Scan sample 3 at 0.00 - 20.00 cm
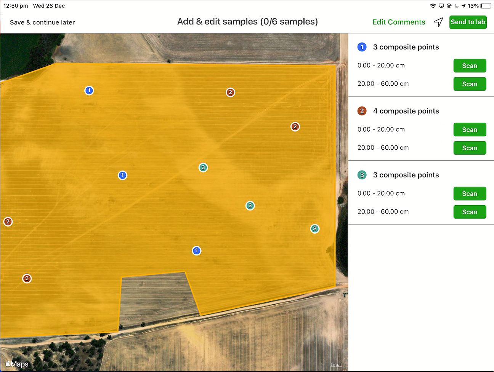 click(x=470, y=194)
